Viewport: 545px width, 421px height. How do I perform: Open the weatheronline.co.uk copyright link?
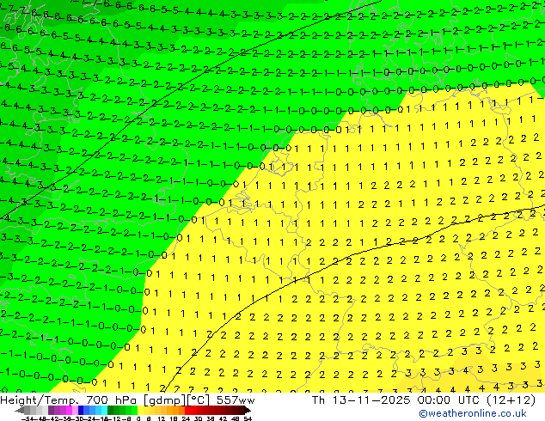[x=472, y=413]
